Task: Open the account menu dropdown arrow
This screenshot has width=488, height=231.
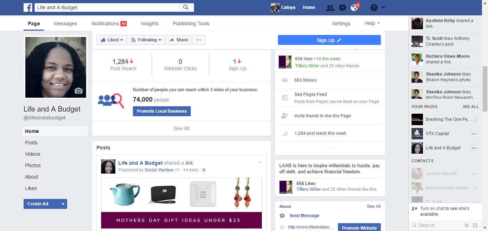Action: [383, 7]
